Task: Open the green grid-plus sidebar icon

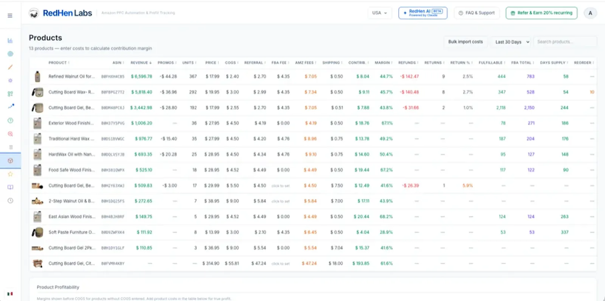Action: click(10, 94)
